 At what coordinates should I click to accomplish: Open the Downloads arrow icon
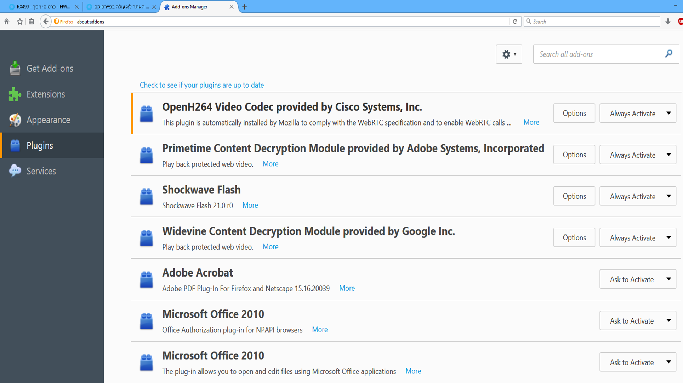tap(668, 22)
